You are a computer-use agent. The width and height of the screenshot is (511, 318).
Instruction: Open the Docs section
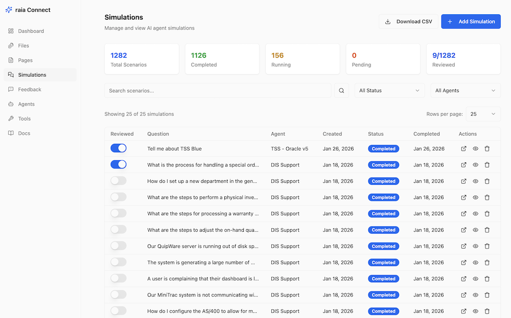click(x=23, y=133)
